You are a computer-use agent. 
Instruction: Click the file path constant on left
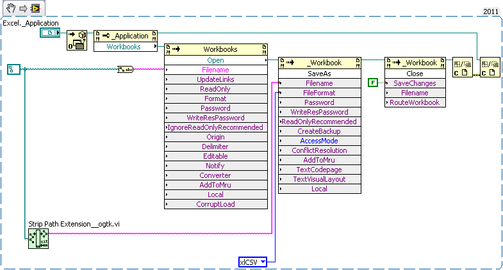tap(13, 69)
